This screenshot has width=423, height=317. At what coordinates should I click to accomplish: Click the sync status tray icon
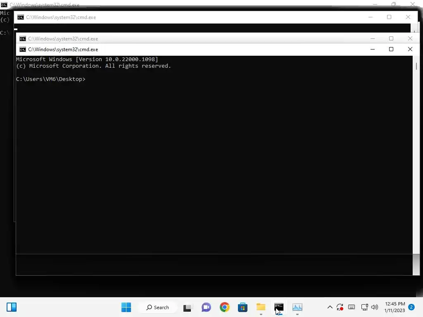coord(340,307)
